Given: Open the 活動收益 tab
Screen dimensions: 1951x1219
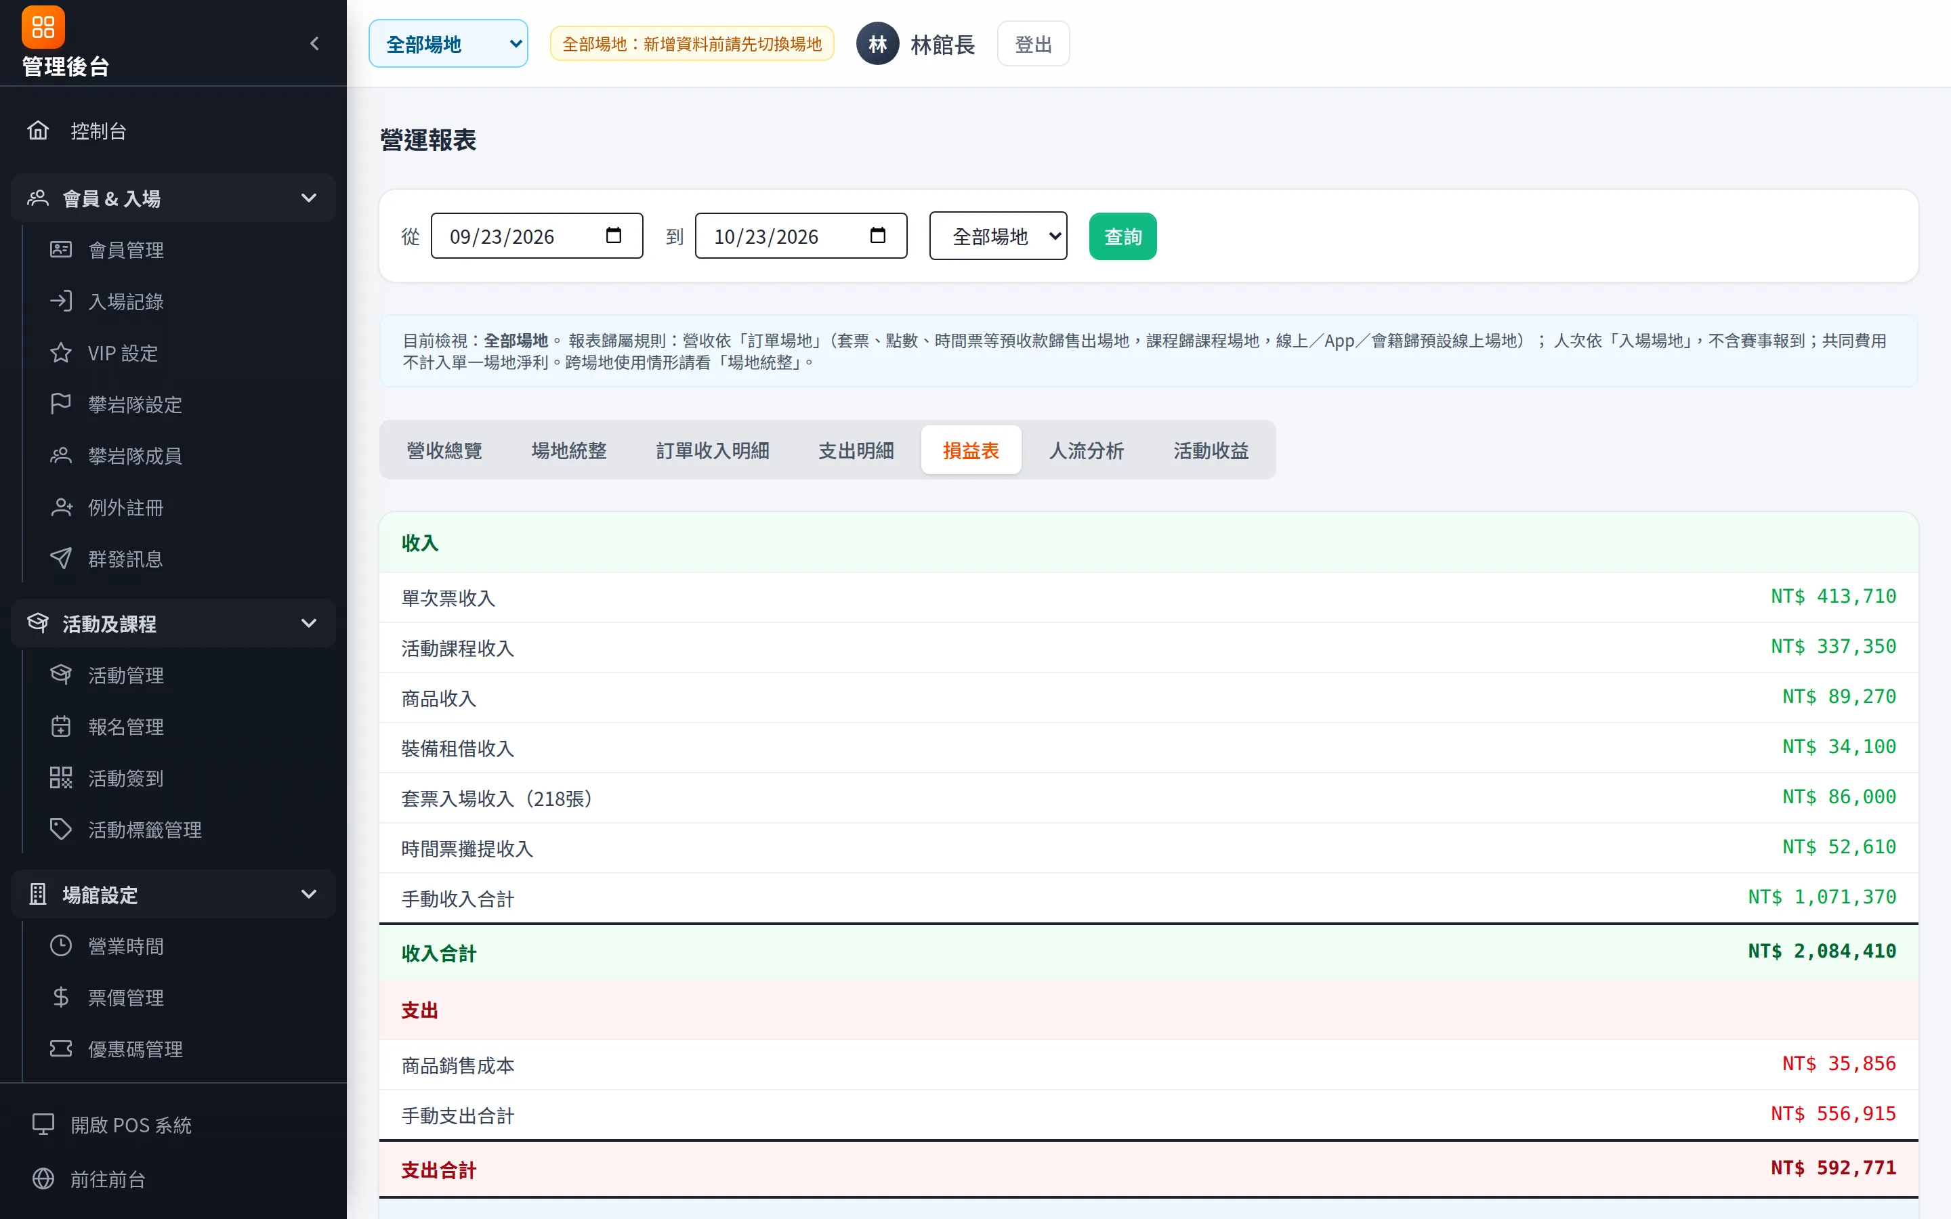Looking at the screenshot, I should pos(1211,450).
